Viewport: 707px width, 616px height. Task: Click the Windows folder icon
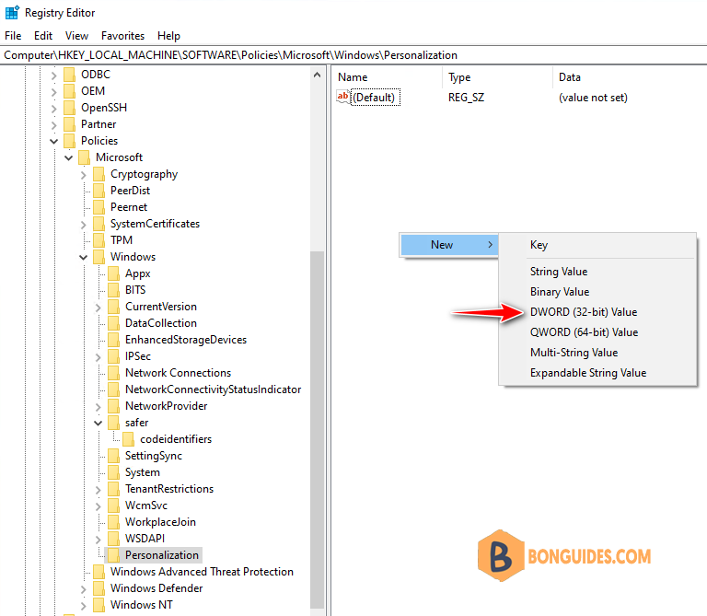point(99,257)
